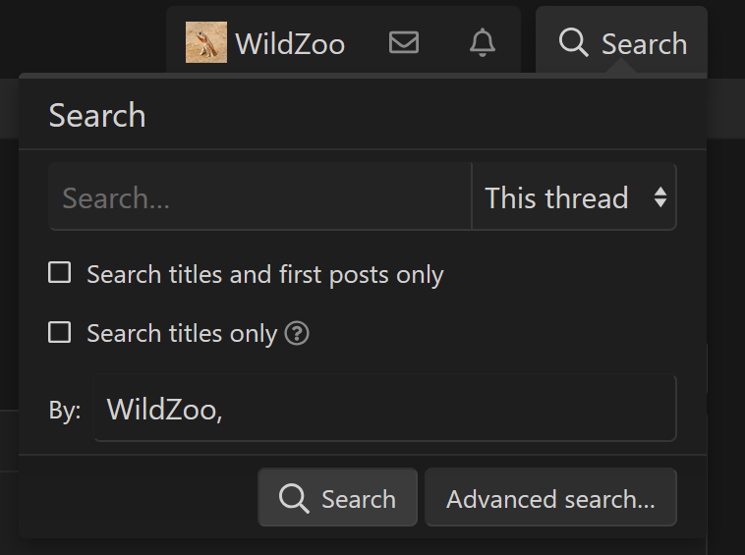Image resolution: width=745 pixels, height=555 pixels.
Task: Click the up-down arrows on This thread selector
Action: [x=660, y=197]
